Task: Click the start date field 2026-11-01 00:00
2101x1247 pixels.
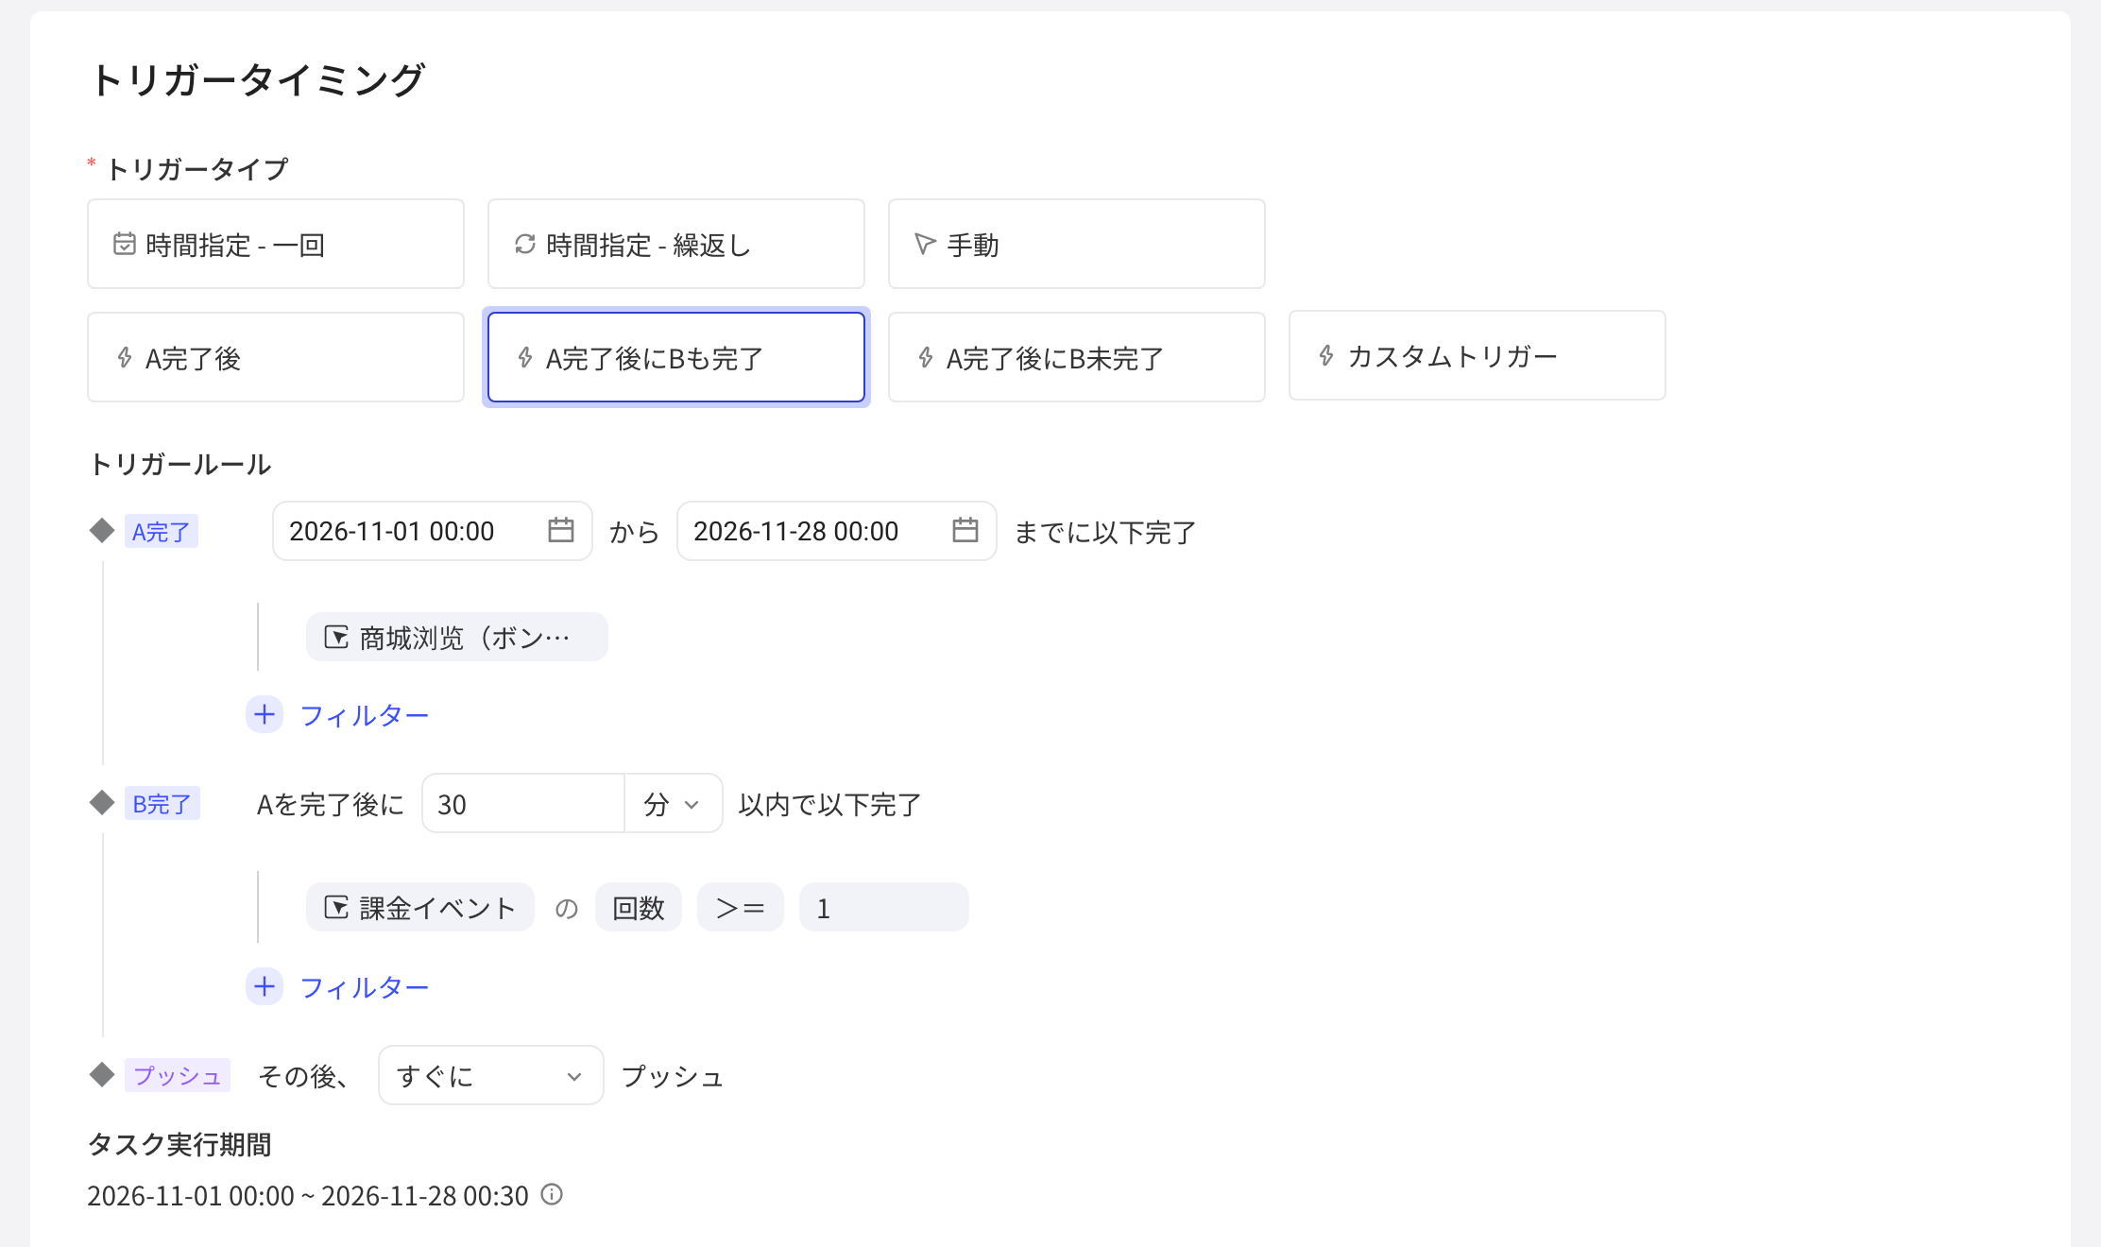Action: pyautogui.click(x=433, y=531)
